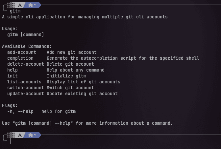Click the "-h, --help" flag text
The height and width of the screenshot is (149, 221).
coord(20,111)
